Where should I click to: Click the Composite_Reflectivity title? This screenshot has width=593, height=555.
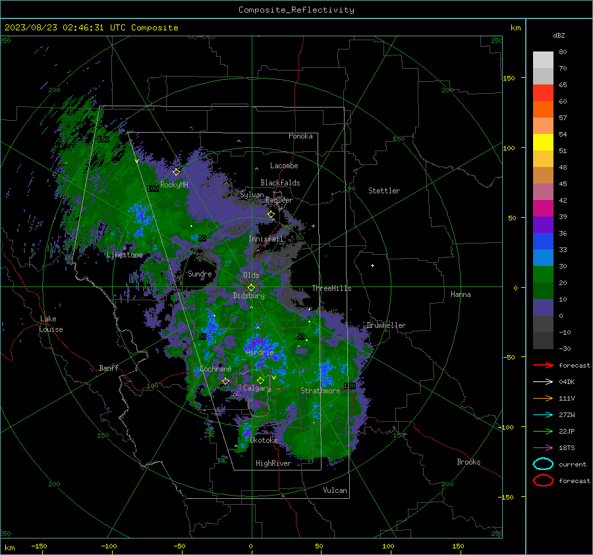296,10
